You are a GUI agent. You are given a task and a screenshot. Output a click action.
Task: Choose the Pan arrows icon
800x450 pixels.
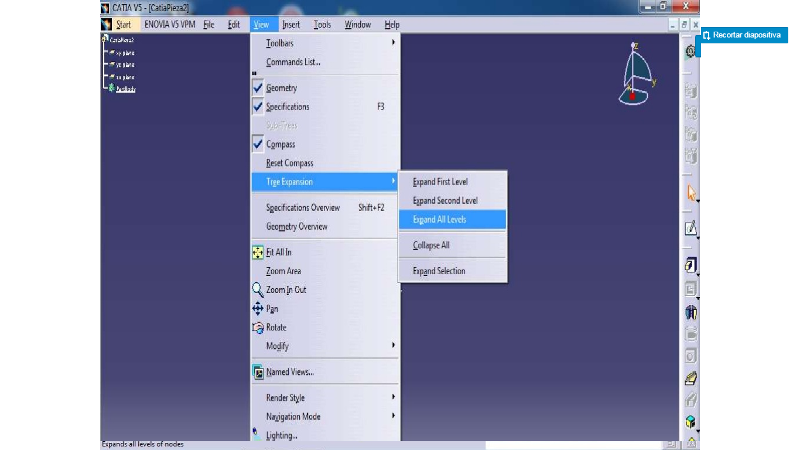(x=258, y=309)
